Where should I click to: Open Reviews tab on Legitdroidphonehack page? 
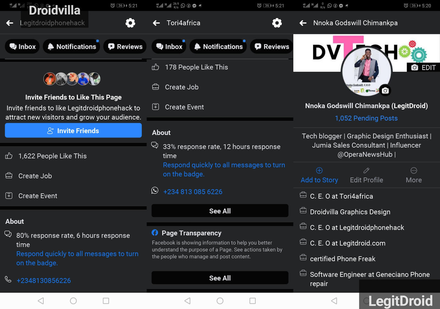(x=125, y=47)
